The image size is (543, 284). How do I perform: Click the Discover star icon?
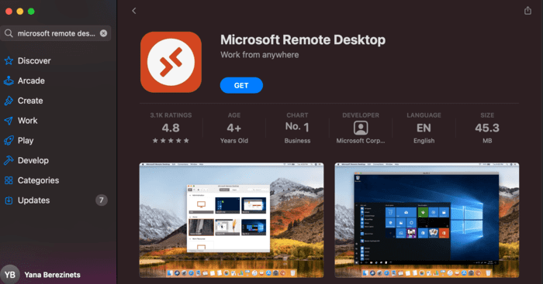(x=9, y=61)
